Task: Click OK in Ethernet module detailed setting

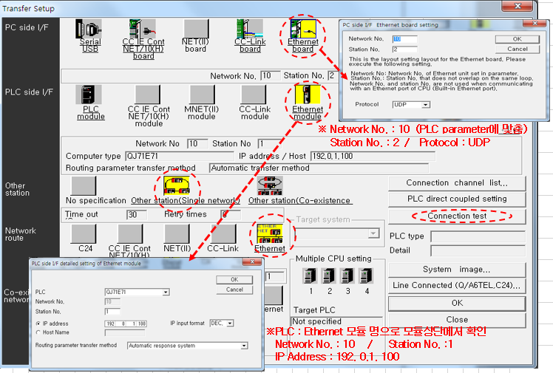Action: 234,280
